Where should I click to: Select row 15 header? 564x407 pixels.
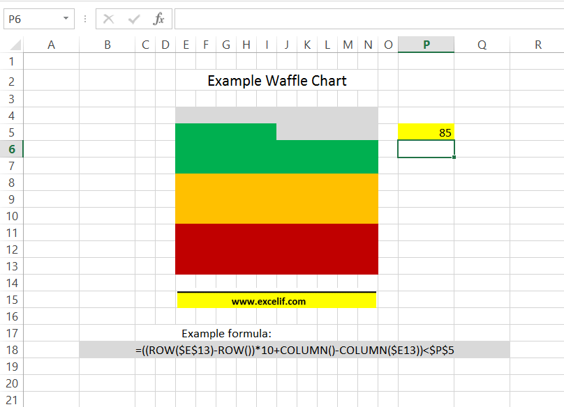(x=11, y=300)
